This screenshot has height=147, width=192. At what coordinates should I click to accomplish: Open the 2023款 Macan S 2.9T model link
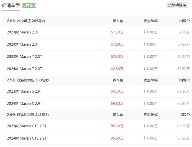pos(24,91)
